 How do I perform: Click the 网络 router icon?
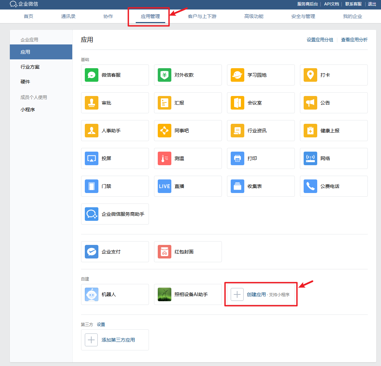(310, 158)
